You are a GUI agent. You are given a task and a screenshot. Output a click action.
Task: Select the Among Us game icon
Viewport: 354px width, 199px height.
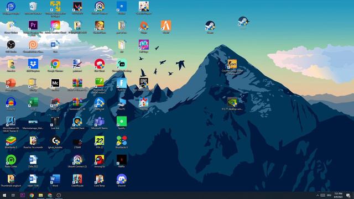100,160
